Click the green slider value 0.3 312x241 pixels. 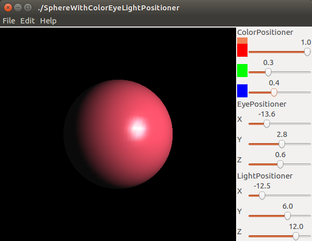pos(268,62)
